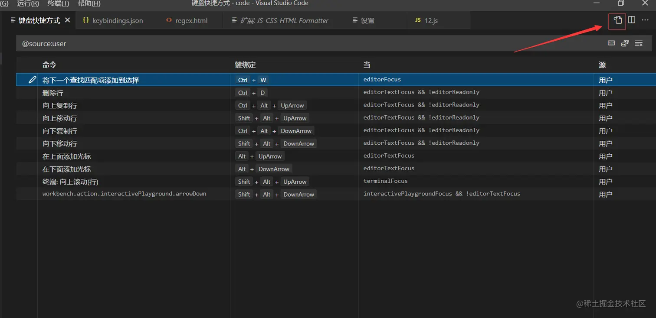Switch to the keybindings.json tab
The width and height of the screenshot is (656, 318).
113,20
